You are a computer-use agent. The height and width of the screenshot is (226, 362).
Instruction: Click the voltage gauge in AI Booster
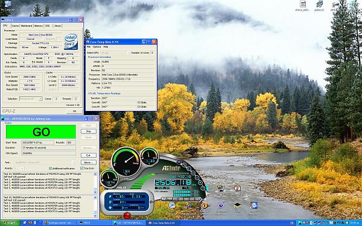pyautogui.click(x=150, y=157)
